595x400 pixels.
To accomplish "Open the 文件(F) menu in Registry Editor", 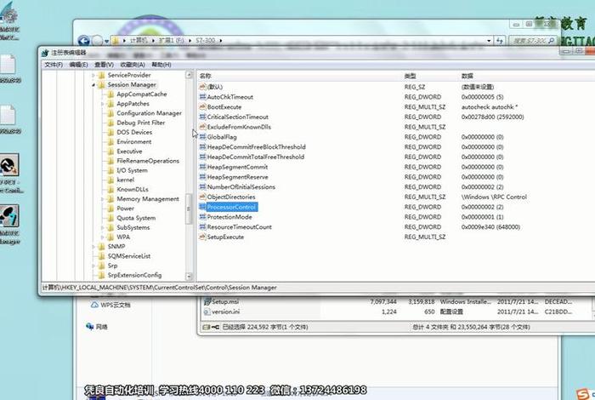I will click(54, 65).
